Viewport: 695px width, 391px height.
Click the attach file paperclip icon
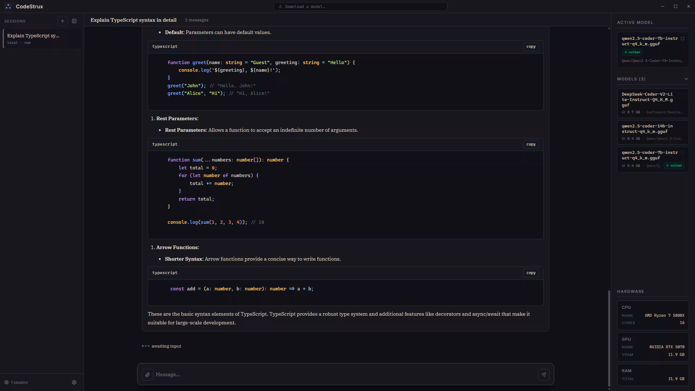tap(147, 375)
